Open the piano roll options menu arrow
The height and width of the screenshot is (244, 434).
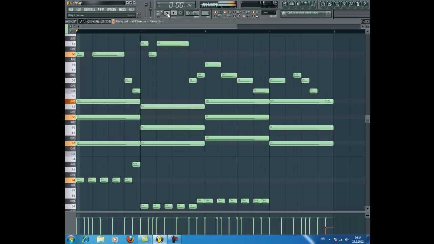67,21
